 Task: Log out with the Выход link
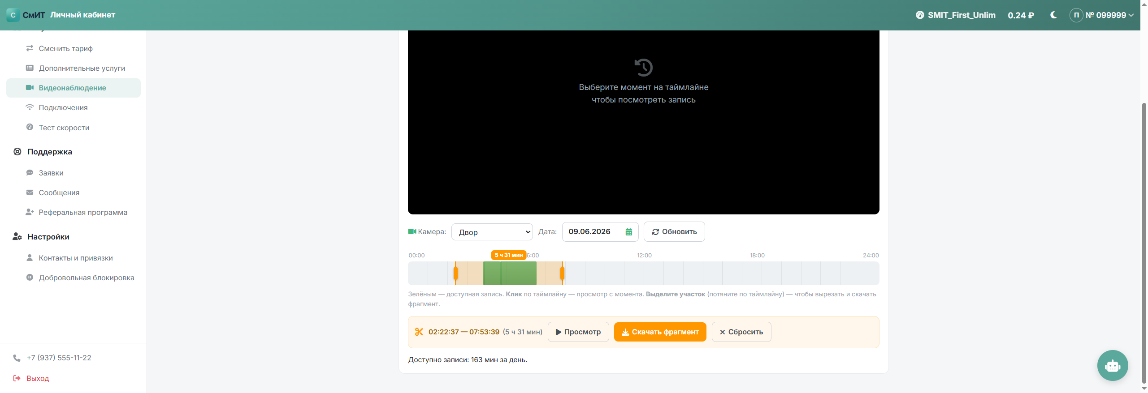pyautogui.click(x=38, y=378)
